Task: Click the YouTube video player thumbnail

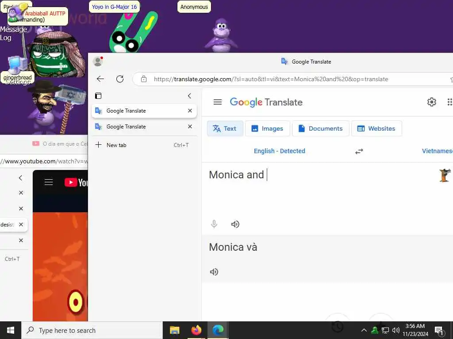Action: click(60, 266)
